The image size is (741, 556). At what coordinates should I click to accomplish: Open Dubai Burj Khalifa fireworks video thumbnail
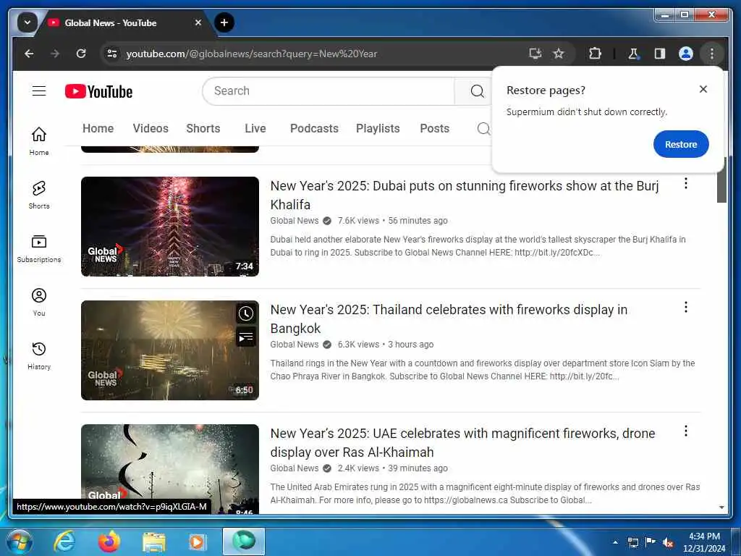coord(170,227)
